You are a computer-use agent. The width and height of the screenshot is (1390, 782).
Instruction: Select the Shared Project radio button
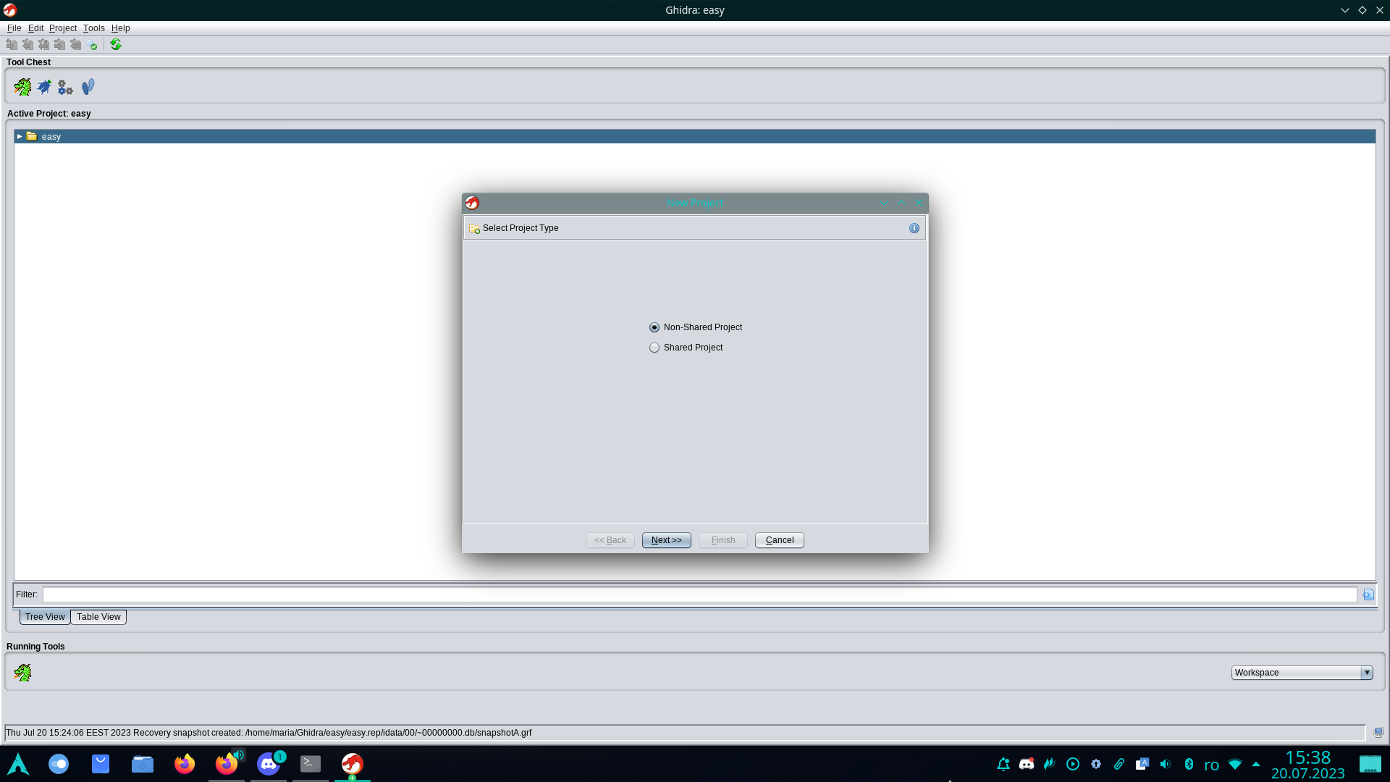click(x=654, y=348)
